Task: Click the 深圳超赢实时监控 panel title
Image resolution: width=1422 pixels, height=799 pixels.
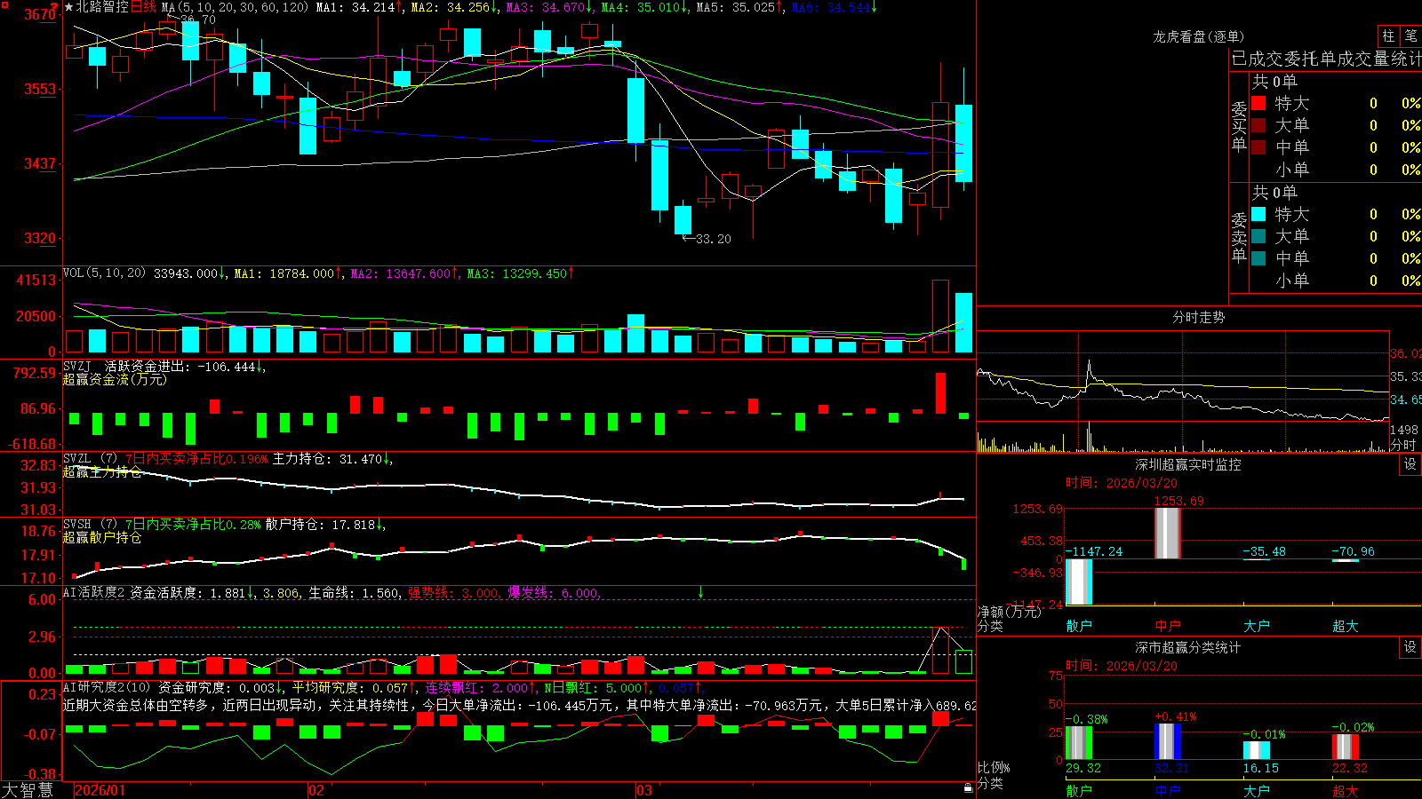Action: [x=1187, y=464]
